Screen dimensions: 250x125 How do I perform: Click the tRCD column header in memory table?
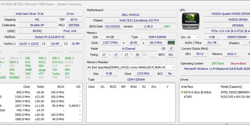(113, 87)
